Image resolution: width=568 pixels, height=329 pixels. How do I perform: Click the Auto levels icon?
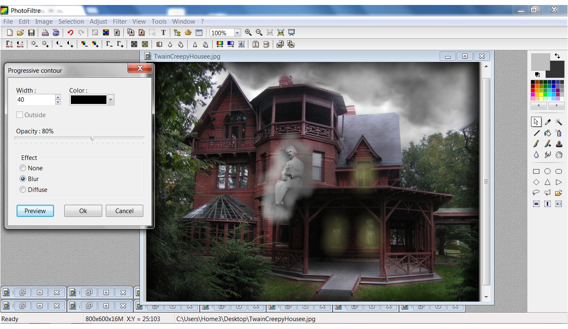point(9,44)
